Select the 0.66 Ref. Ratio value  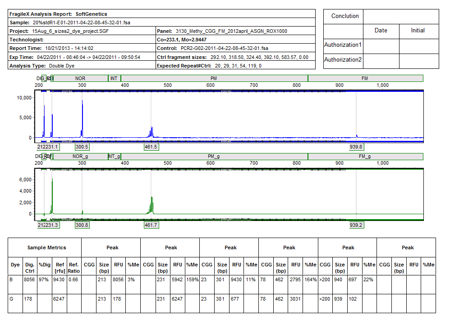pyautogui.click(x=73, y=279)
